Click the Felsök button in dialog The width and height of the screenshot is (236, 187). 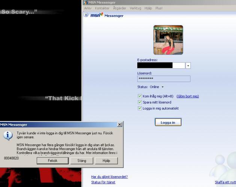tap(53, 161)
